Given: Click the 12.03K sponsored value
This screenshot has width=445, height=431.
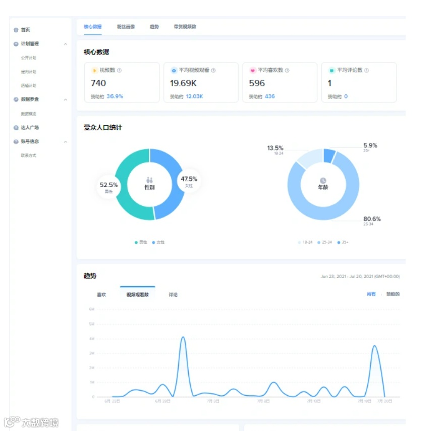Looking at the screenshot, I should (194, 96).
